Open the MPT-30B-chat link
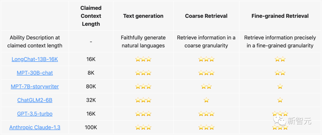322x135 pixels. pos(35,73)
